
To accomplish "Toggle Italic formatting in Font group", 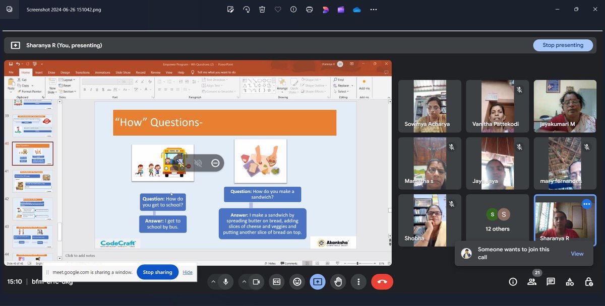I will (x=91, y=90).
